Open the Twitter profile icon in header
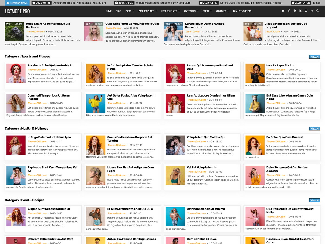The width and height of the screenshot is (325, 244). click(x=283, y=11)
